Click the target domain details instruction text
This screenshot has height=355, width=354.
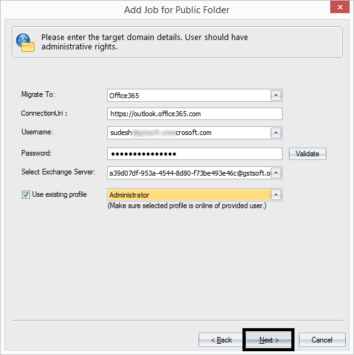click(145, 42)
